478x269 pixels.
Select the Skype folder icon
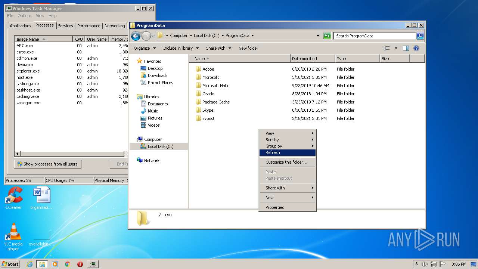point(198,110)
